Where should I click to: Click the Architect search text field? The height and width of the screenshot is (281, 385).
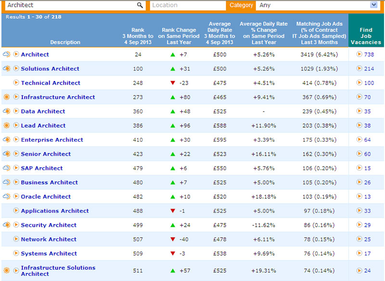75,5
